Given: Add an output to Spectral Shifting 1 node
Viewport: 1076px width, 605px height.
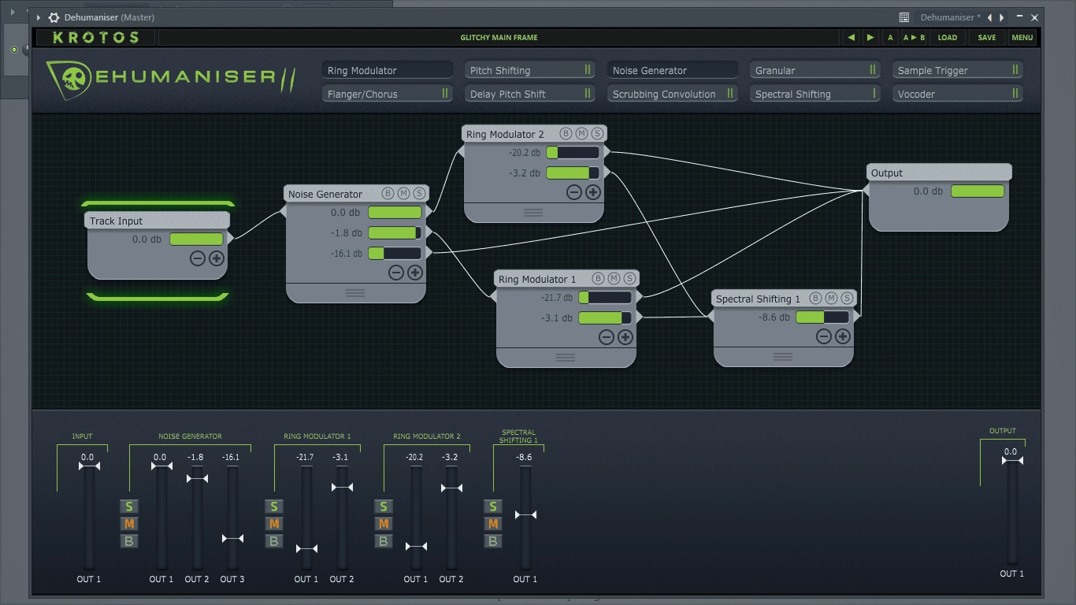Looking at the screenshot, I should pyautogui.click(x=842, y=336).
